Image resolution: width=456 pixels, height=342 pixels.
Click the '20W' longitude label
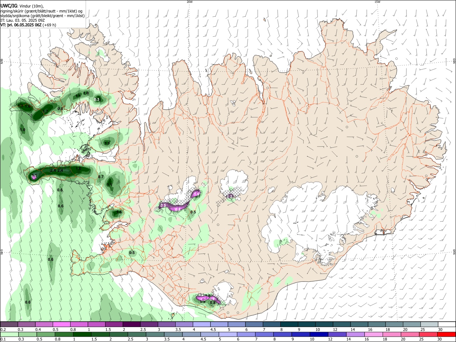click(x=190, y=2)
